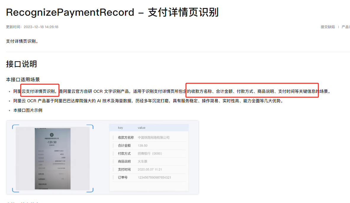The width and height of the screenshot is (350, 203).
Task: Click the 付款方式 key cell
Action: [x=124, y=154]
